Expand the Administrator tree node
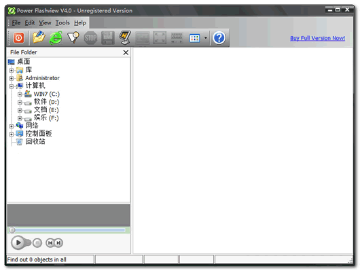Viewport: 360px width, 271px height. pos(12,78)
